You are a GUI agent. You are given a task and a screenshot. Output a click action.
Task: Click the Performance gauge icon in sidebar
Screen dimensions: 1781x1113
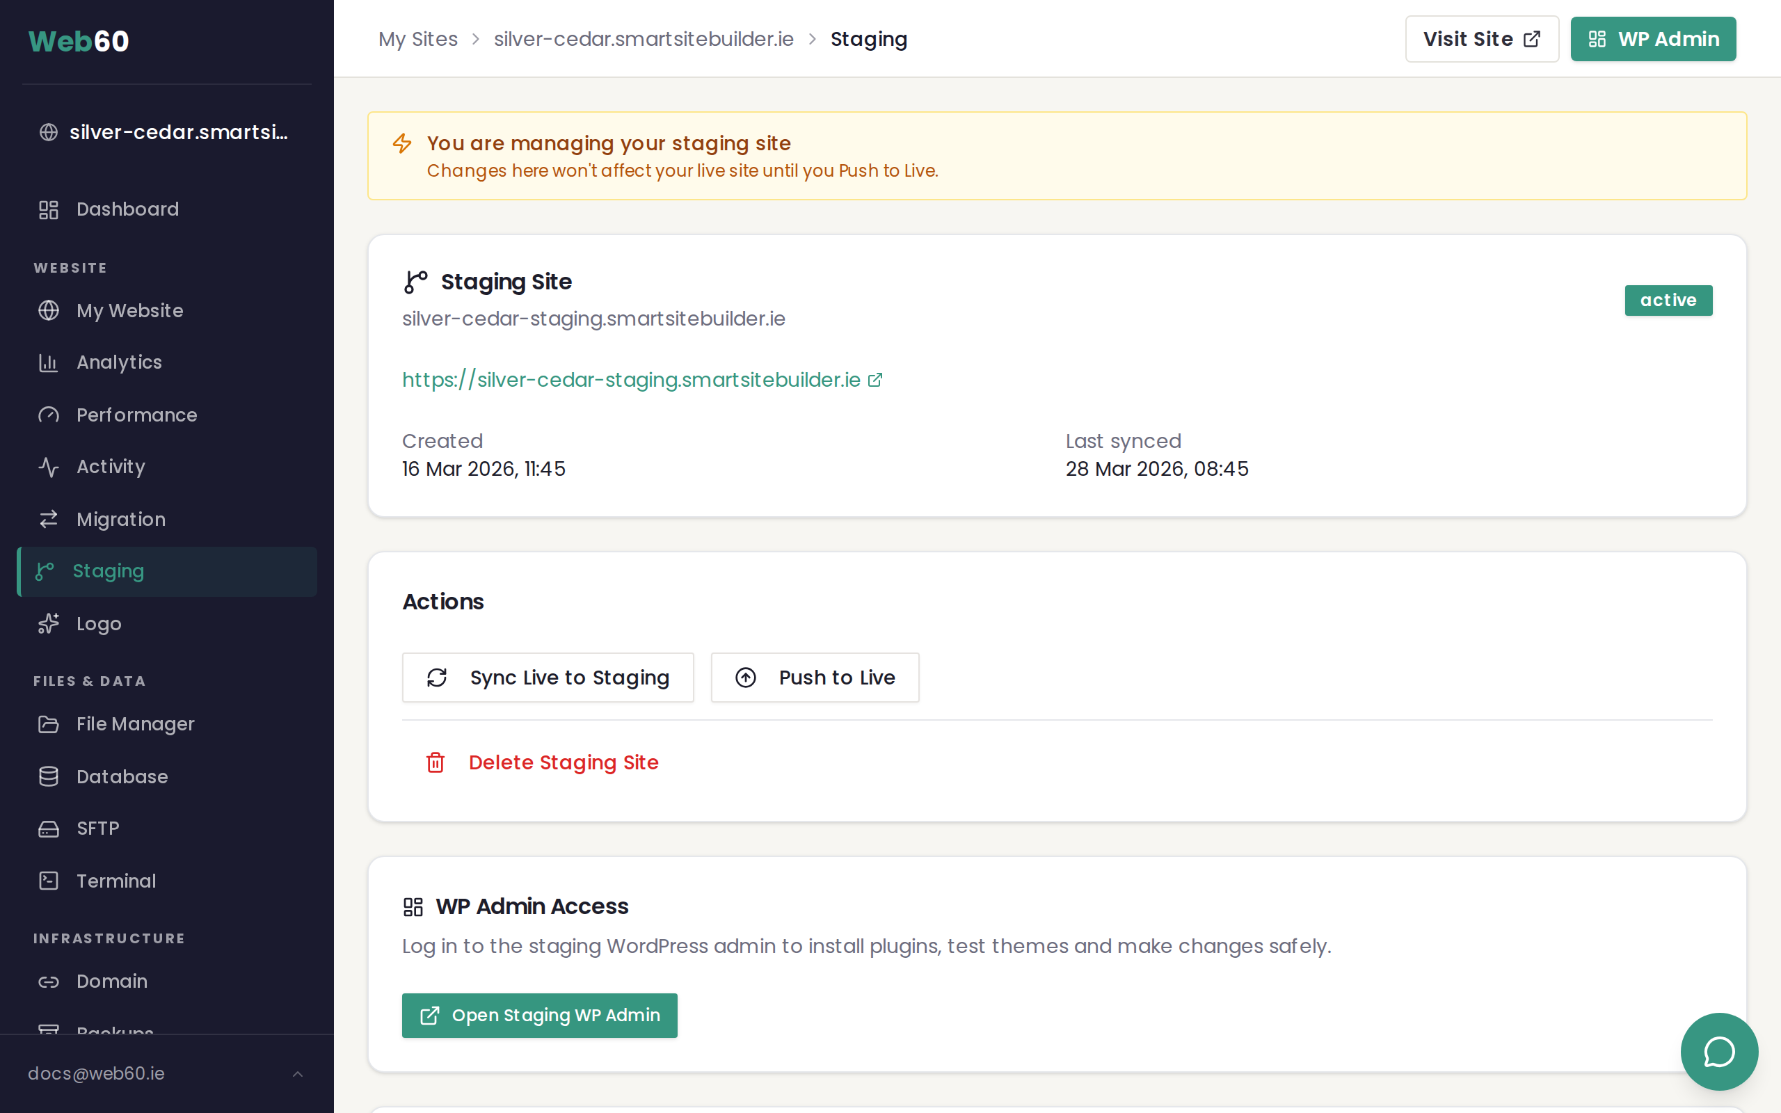tap(49, 415)
